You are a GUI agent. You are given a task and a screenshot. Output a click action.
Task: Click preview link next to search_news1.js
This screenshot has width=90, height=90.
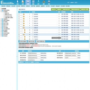(79, 53)
